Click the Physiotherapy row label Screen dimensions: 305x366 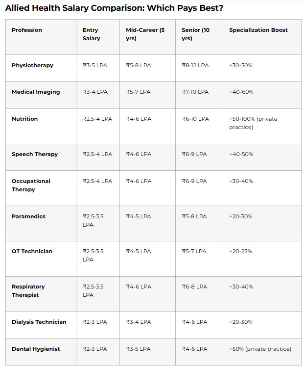(32, 66)
